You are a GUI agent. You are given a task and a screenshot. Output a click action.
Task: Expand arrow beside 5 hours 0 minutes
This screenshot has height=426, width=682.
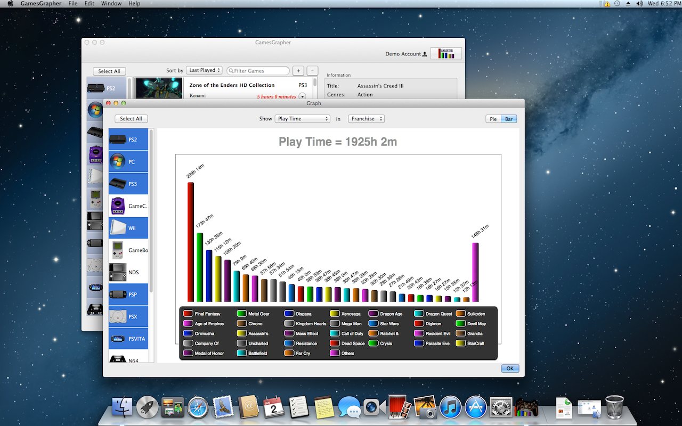(x=302, y=96)
